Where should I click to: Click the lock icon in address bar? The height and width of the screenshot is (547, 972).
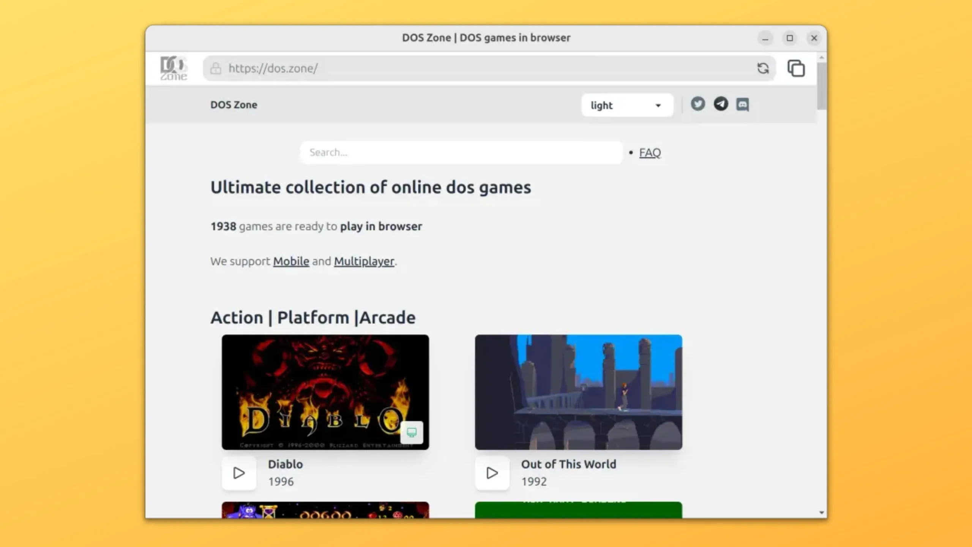tap(216, 68)
